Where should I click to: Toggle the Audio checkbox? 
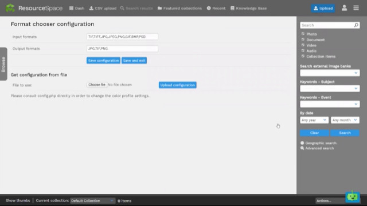(x=303, y=51)
